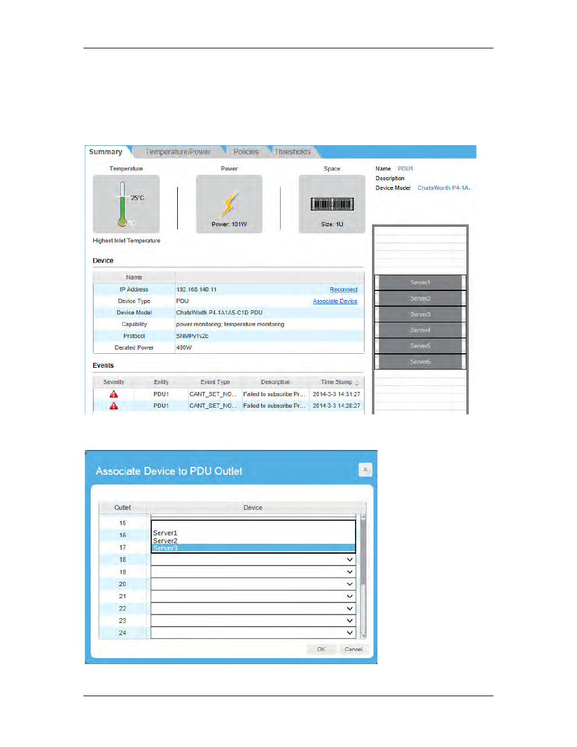Click the PDU1 name link

pos(405,169)
